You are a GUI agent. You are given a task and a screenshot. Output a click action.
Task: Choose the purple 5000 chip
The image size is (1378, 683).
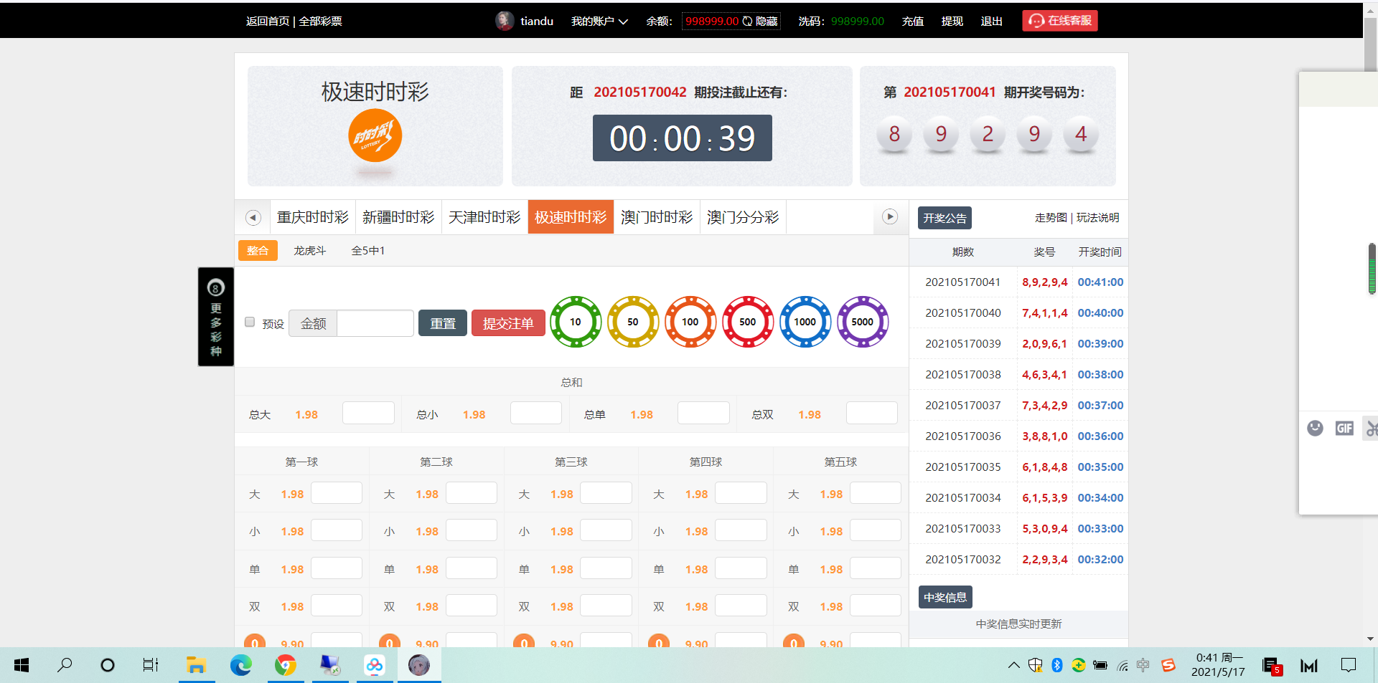pyautogui.click(x=863, y=322)
